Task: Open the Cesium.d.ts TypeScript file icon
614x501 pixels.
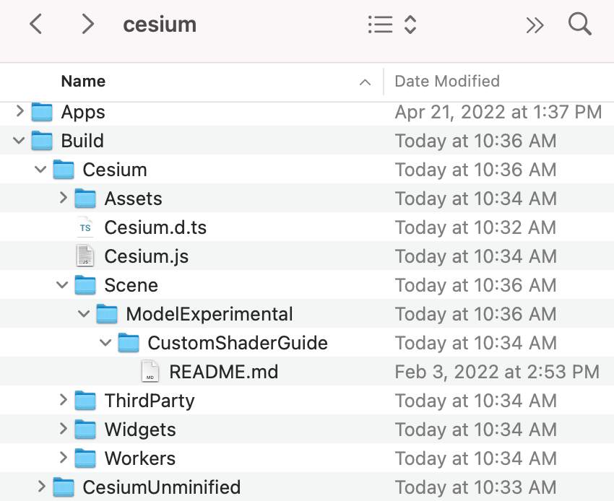Action: pos(86,227)
